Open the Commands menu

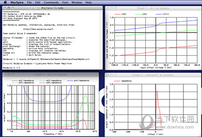click(51, 3)
